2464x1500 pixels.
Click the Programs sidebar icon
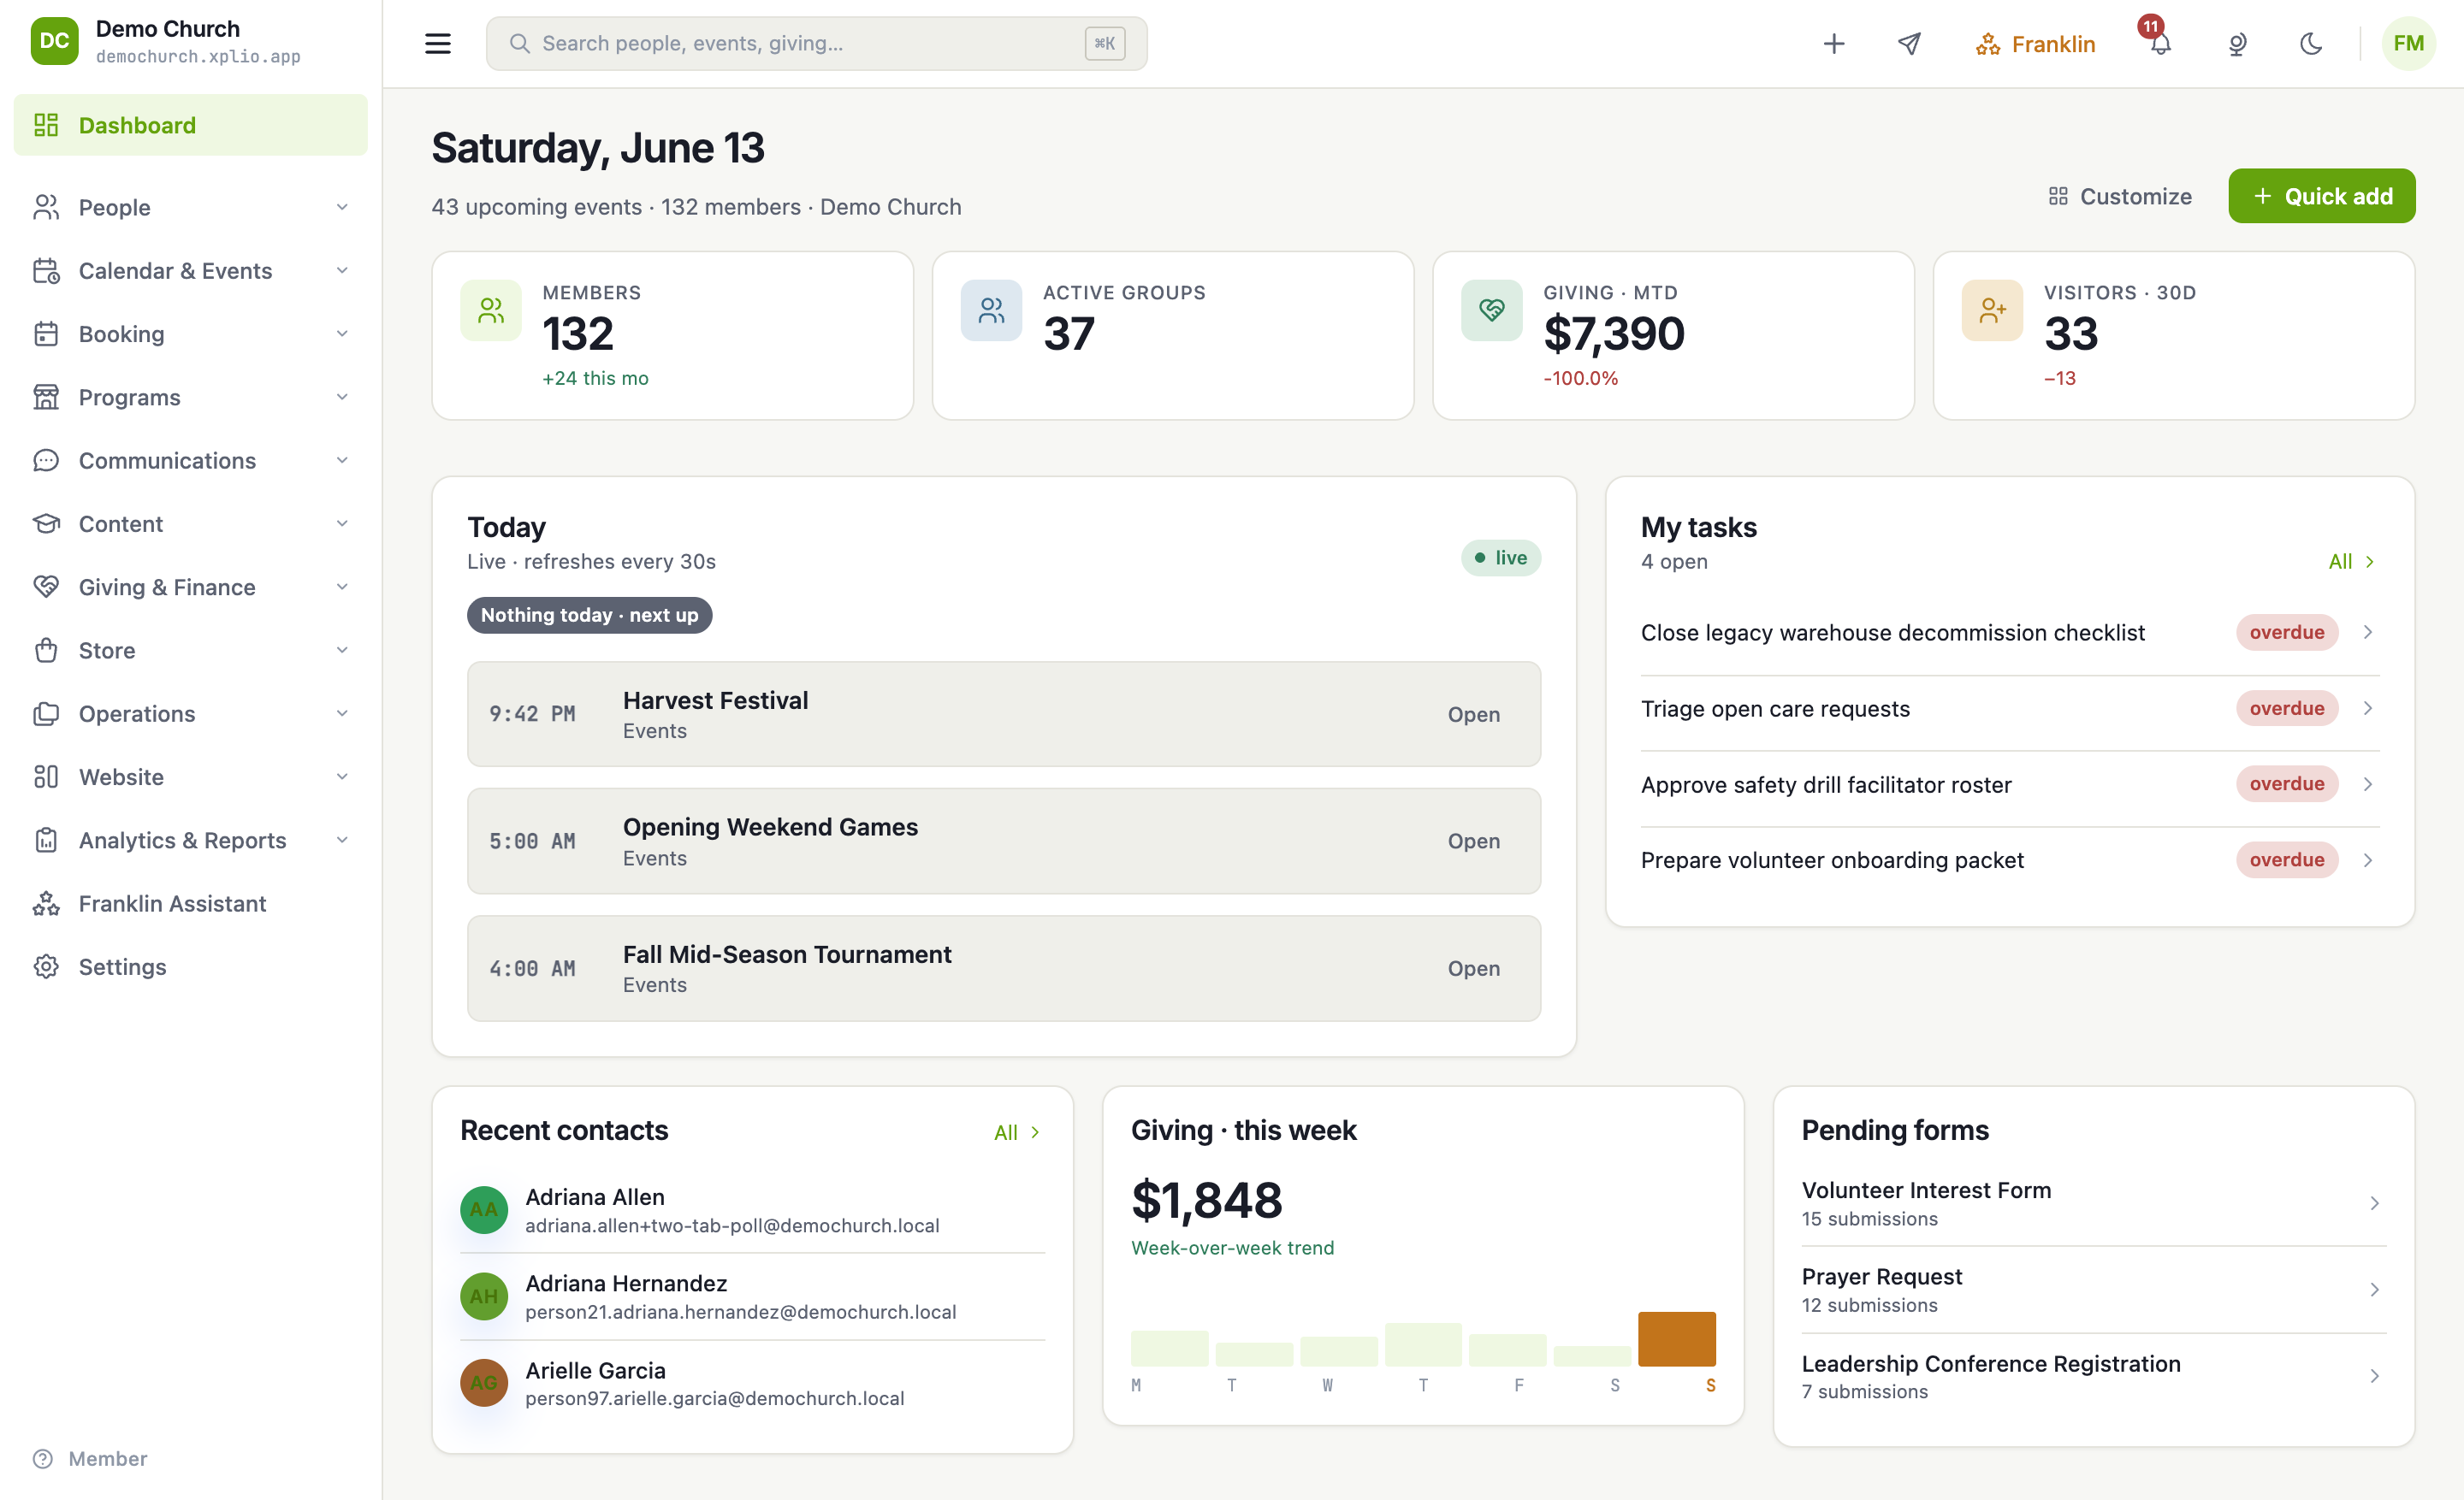pos(46,397)
